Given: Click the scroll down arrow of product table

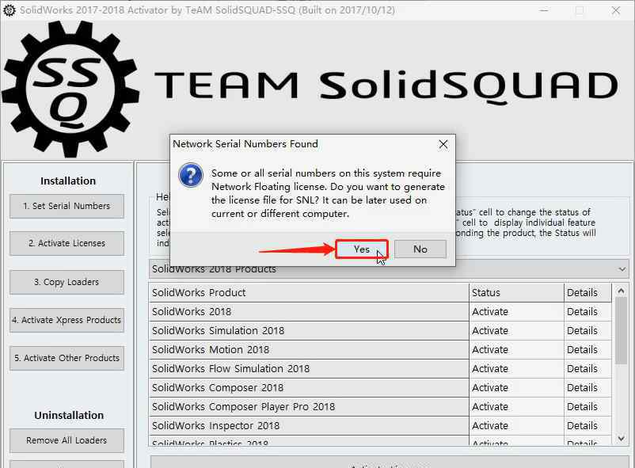Looking at the screenshot, I should click(x=622, y=438).
